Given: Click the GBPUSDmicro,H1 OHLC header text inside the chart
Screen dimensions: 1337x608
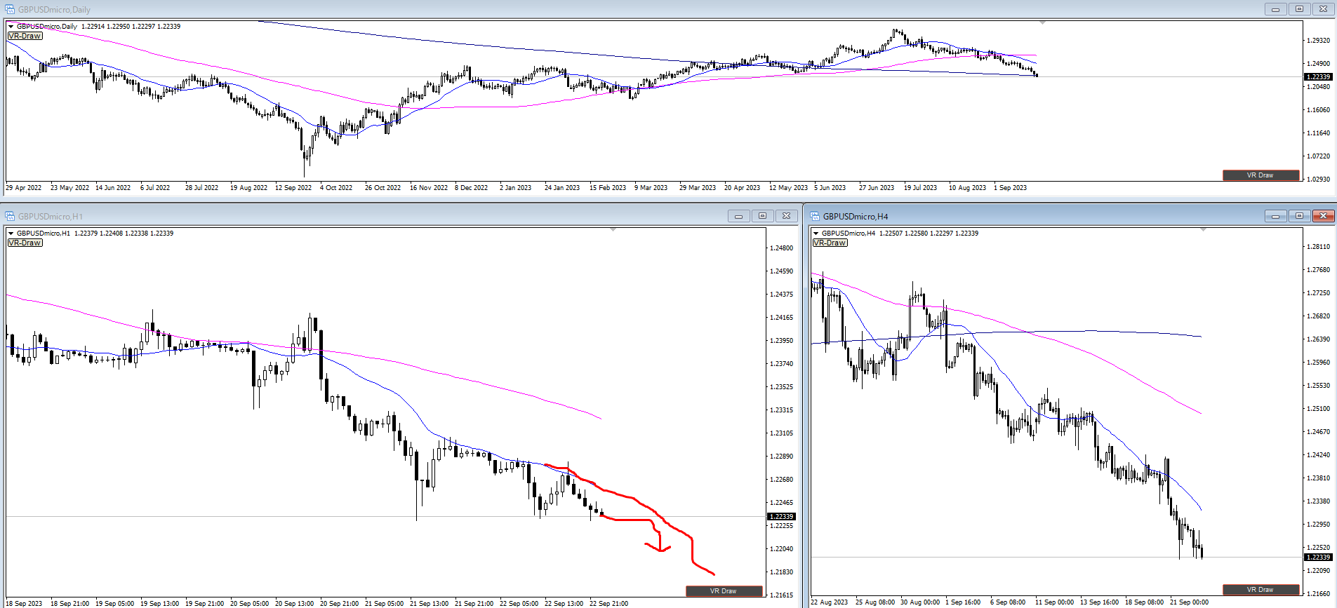Looking at the screenshot, I should pyautogui.click(x=95, y=233).
